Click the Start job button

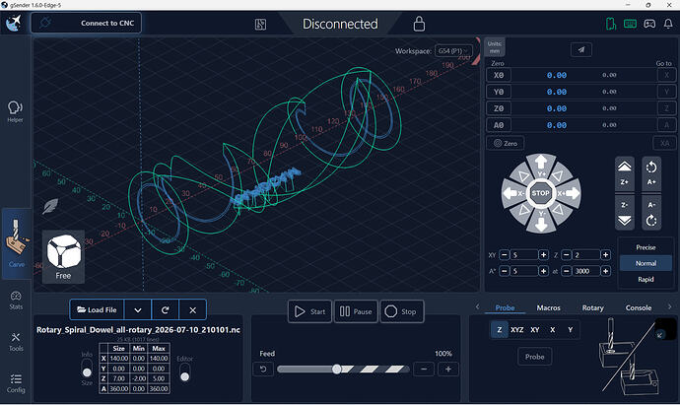(x=309, y=311)
